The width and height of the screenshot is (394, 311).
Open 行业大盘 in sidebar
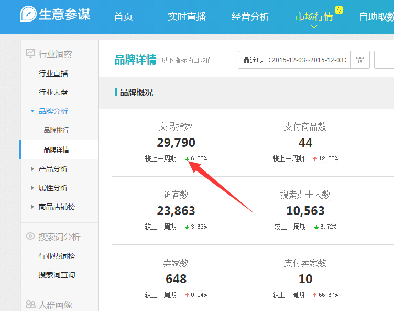tap(53, 92)
